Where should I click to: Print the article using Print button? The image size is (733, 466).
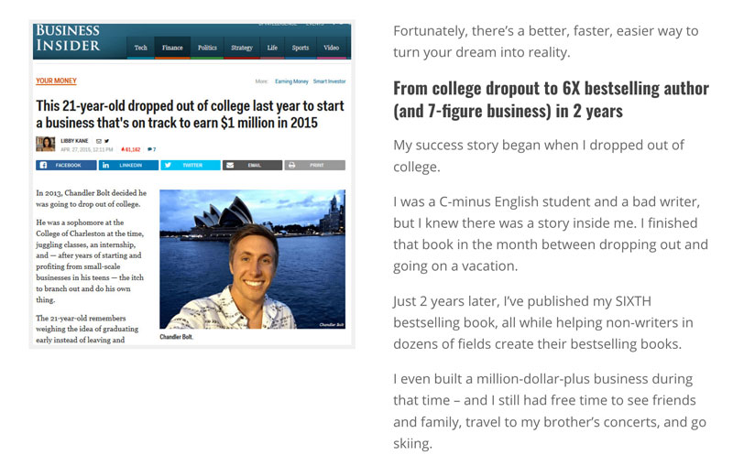click(314, 166)
